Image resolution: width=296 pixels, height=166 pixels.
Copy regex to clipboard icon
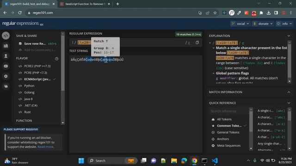coord(197,42)
